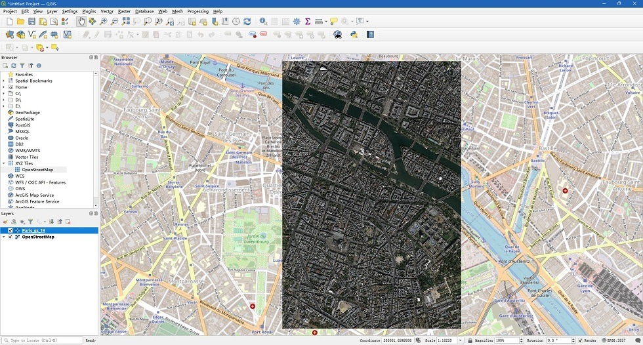Click the Zoom In magnifier tool
Image resolution: width=643 pixels, height=345 pixels.
click(104, 22)
